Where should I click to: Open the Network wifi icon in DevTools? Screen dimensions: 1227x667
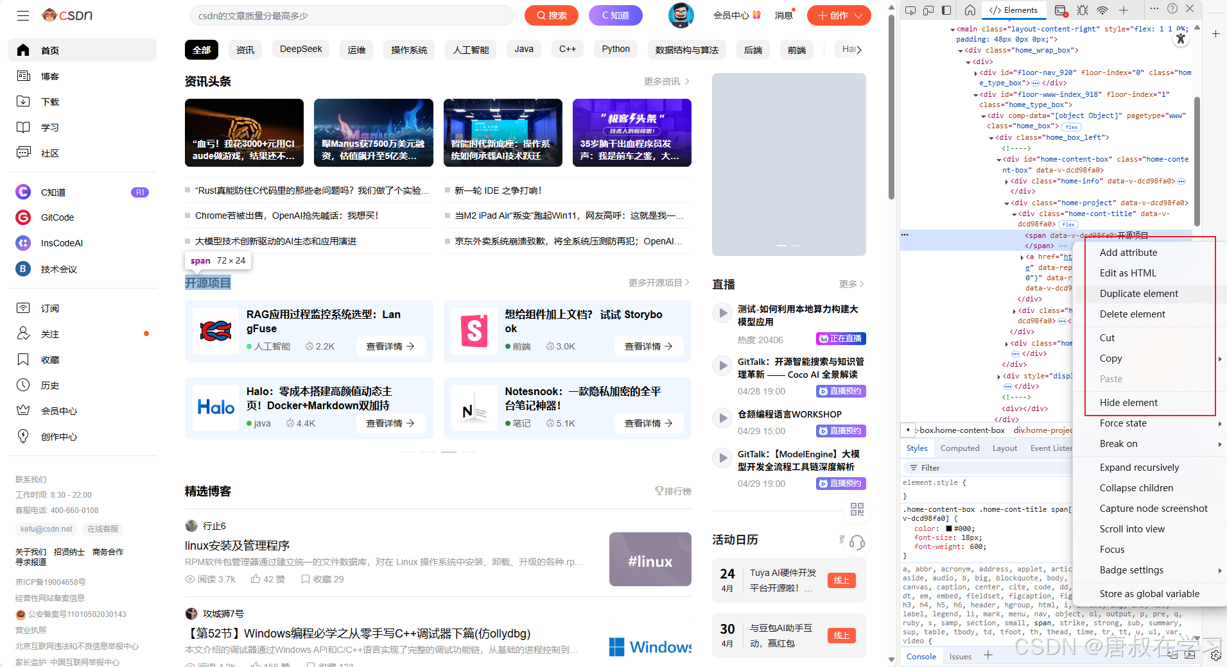pyautogui.click(x=1102, y=10)
